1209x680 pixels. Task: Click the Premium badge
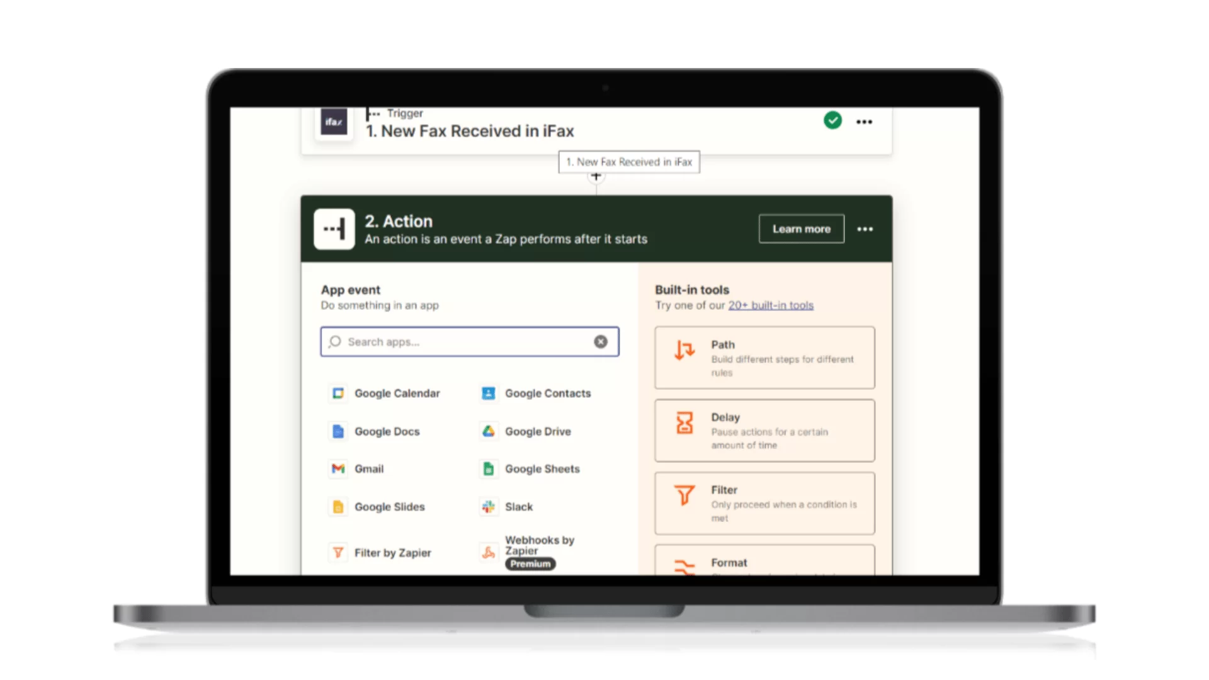pos(530,564)
